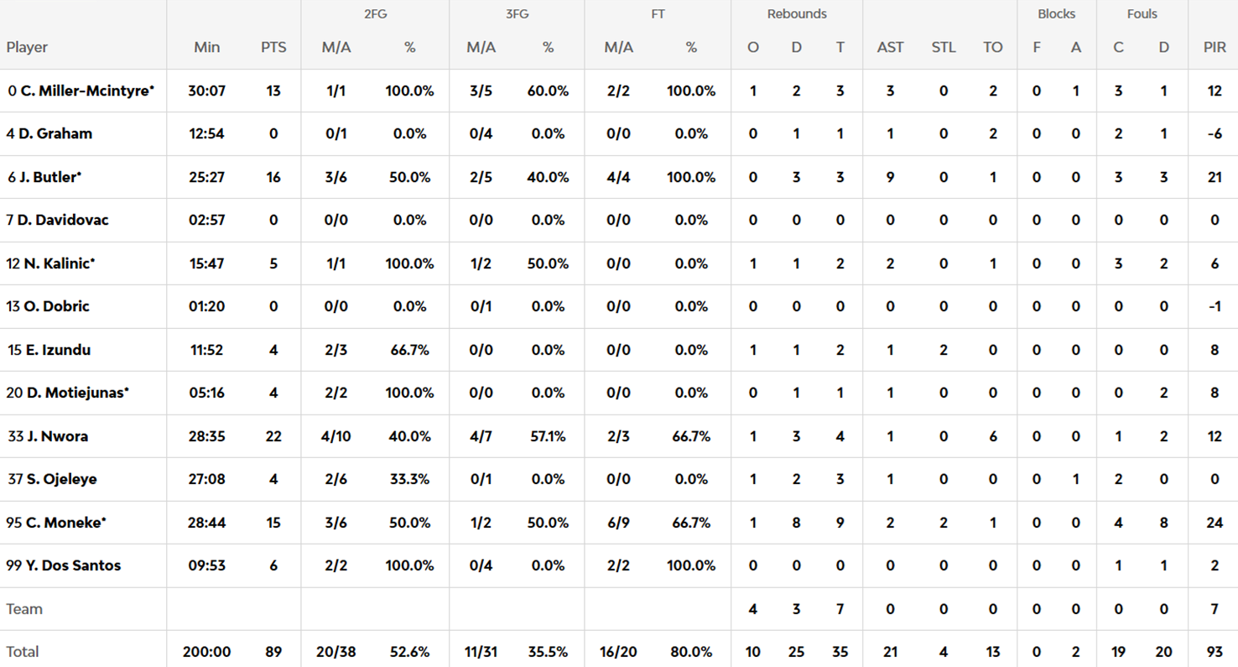Click the STL column header
The height and width of the screenshot is (667, 1238).
(x=943, y=48)
